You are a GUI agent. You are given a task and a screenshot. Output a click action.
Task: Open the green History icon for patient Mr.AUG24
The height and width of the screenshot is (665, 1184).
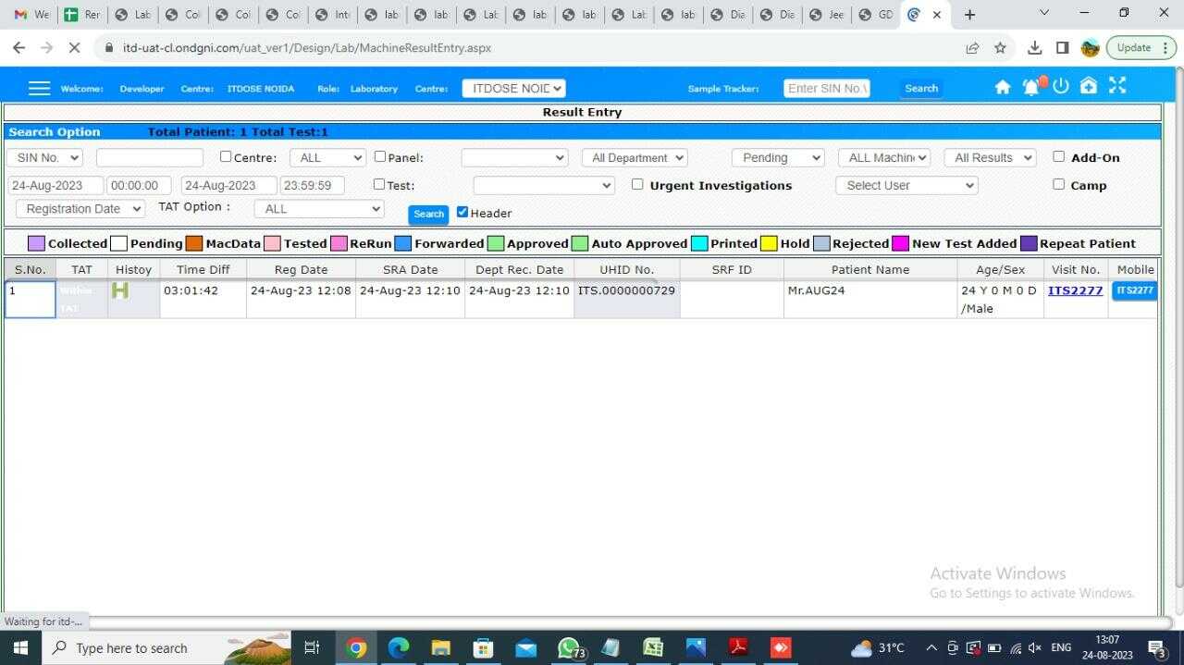point(119,289)
